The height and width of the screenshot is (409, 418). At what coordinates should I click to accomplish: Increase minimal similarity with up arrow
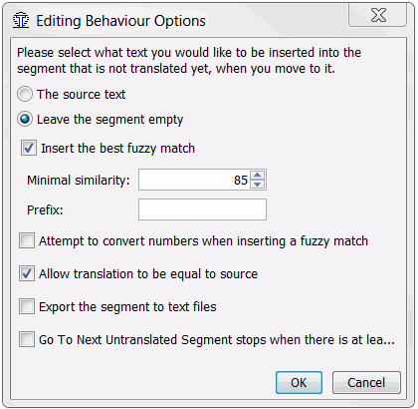258,175
